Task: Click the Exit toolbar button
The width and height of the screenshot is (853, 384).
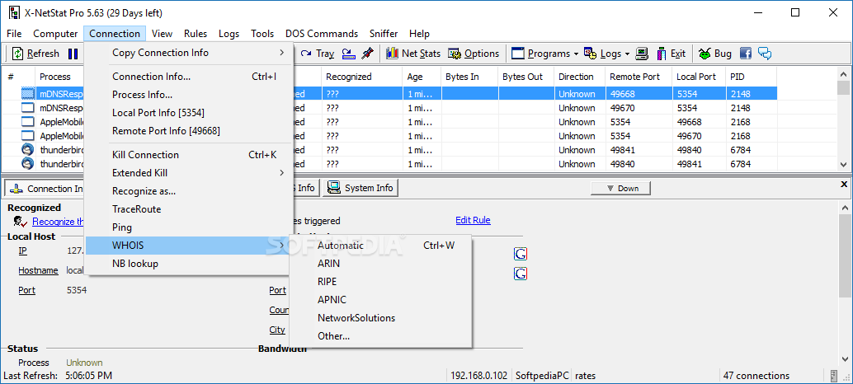Action: pos(672,54)
